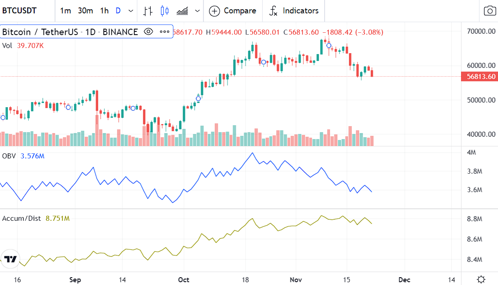Expand the timeframe interval dropdown

tap(131, 11)
